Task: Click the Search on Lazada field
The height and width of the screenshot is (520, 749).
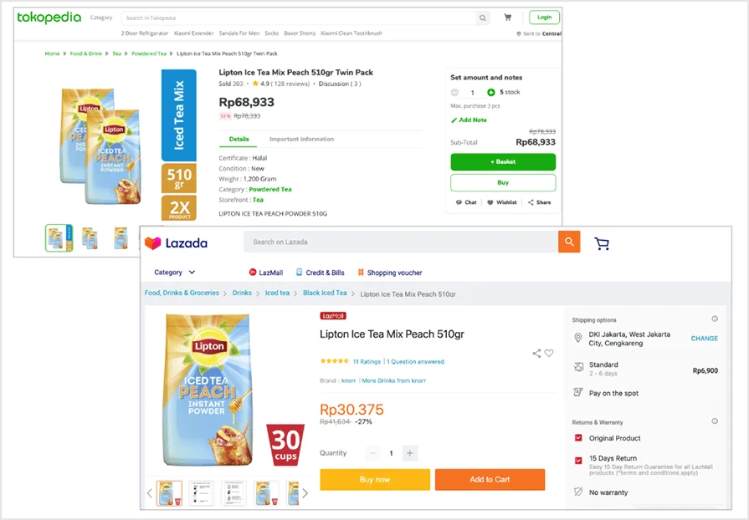Action: click(402, 242)
